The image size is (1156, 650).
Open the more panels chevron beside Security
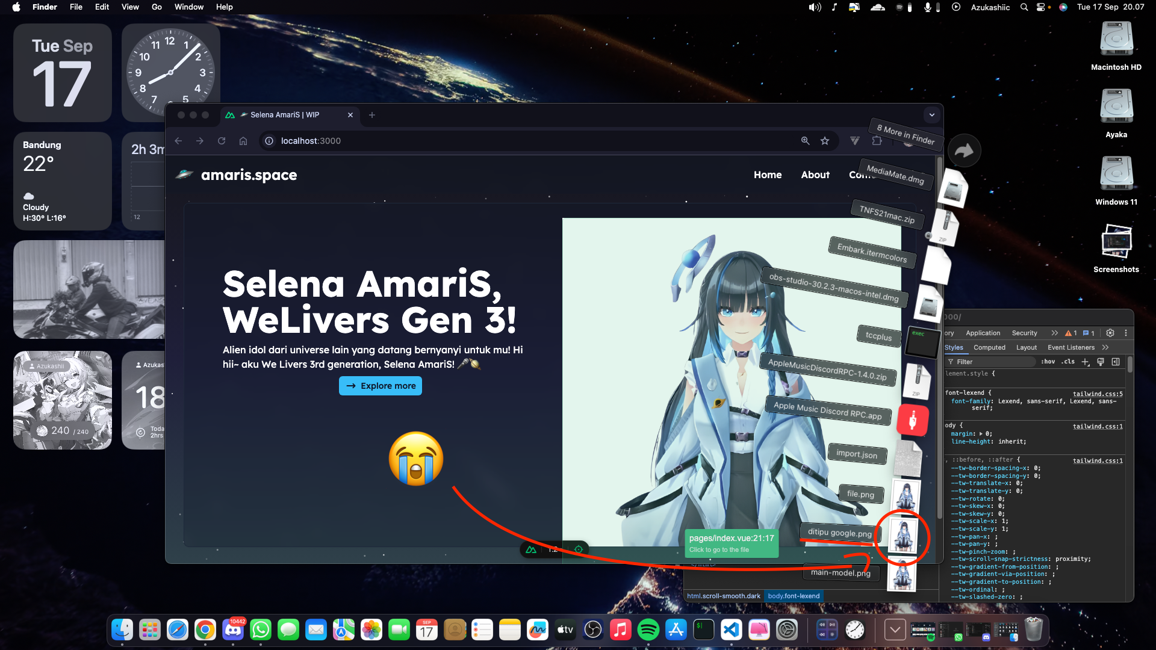click(x=1055, y=333)
